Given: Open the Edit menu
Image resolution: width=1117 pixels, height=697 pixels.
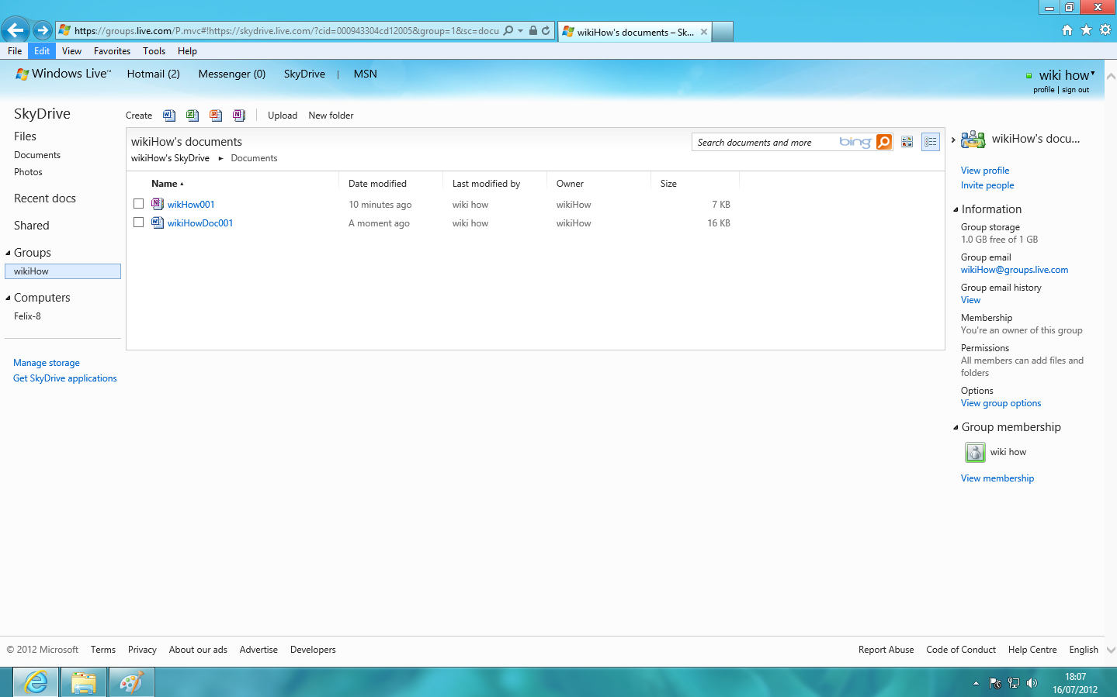Looking at the screenshot, I should click(x=42, y=51).
